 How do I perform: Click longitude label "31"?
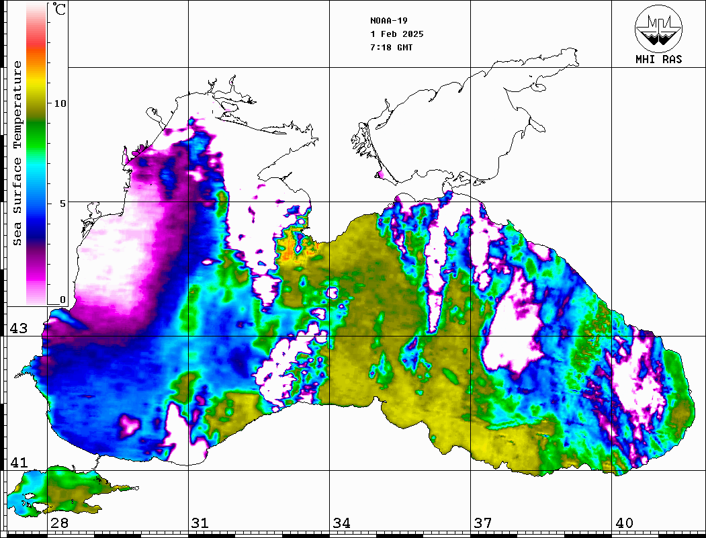[200, 523]
